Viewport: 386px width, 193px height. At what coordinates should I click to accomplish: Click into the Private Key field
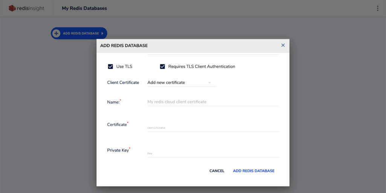point(213,153)
